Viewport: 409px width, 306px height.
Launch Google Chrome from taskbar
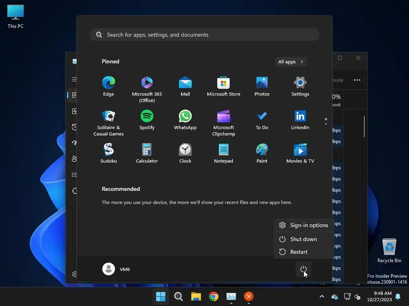tap(213, 296)
